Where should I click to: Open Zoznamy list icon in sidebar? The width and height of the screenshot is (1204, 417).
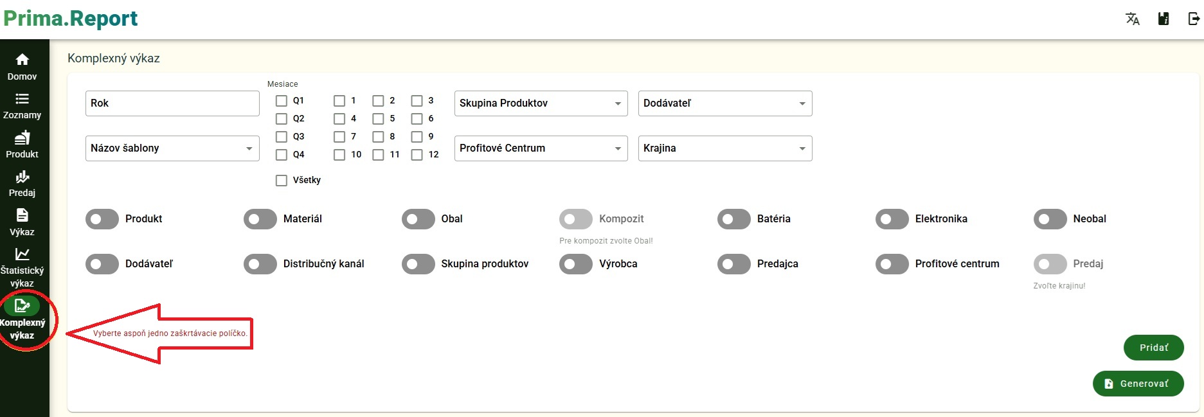[x=22, y=99]
